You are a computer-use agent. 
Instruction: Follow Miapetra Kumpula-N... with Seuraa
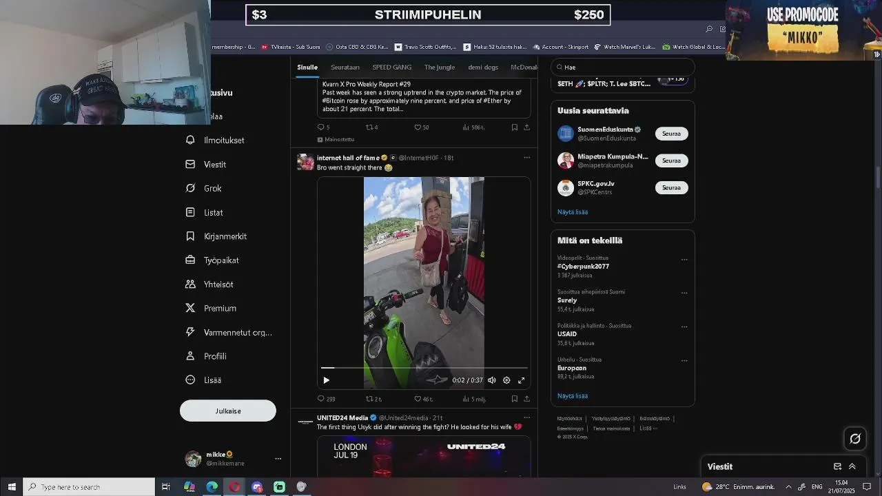[671, 161]
